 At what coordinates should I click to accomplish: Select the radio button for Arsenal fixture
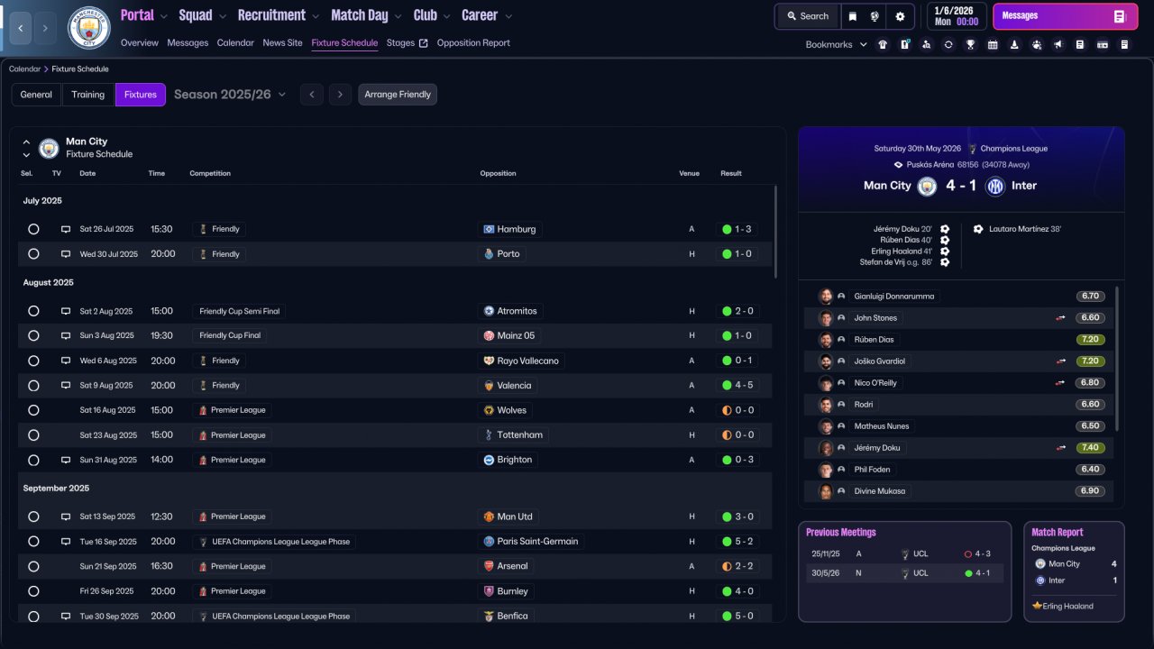pos(33,566)
